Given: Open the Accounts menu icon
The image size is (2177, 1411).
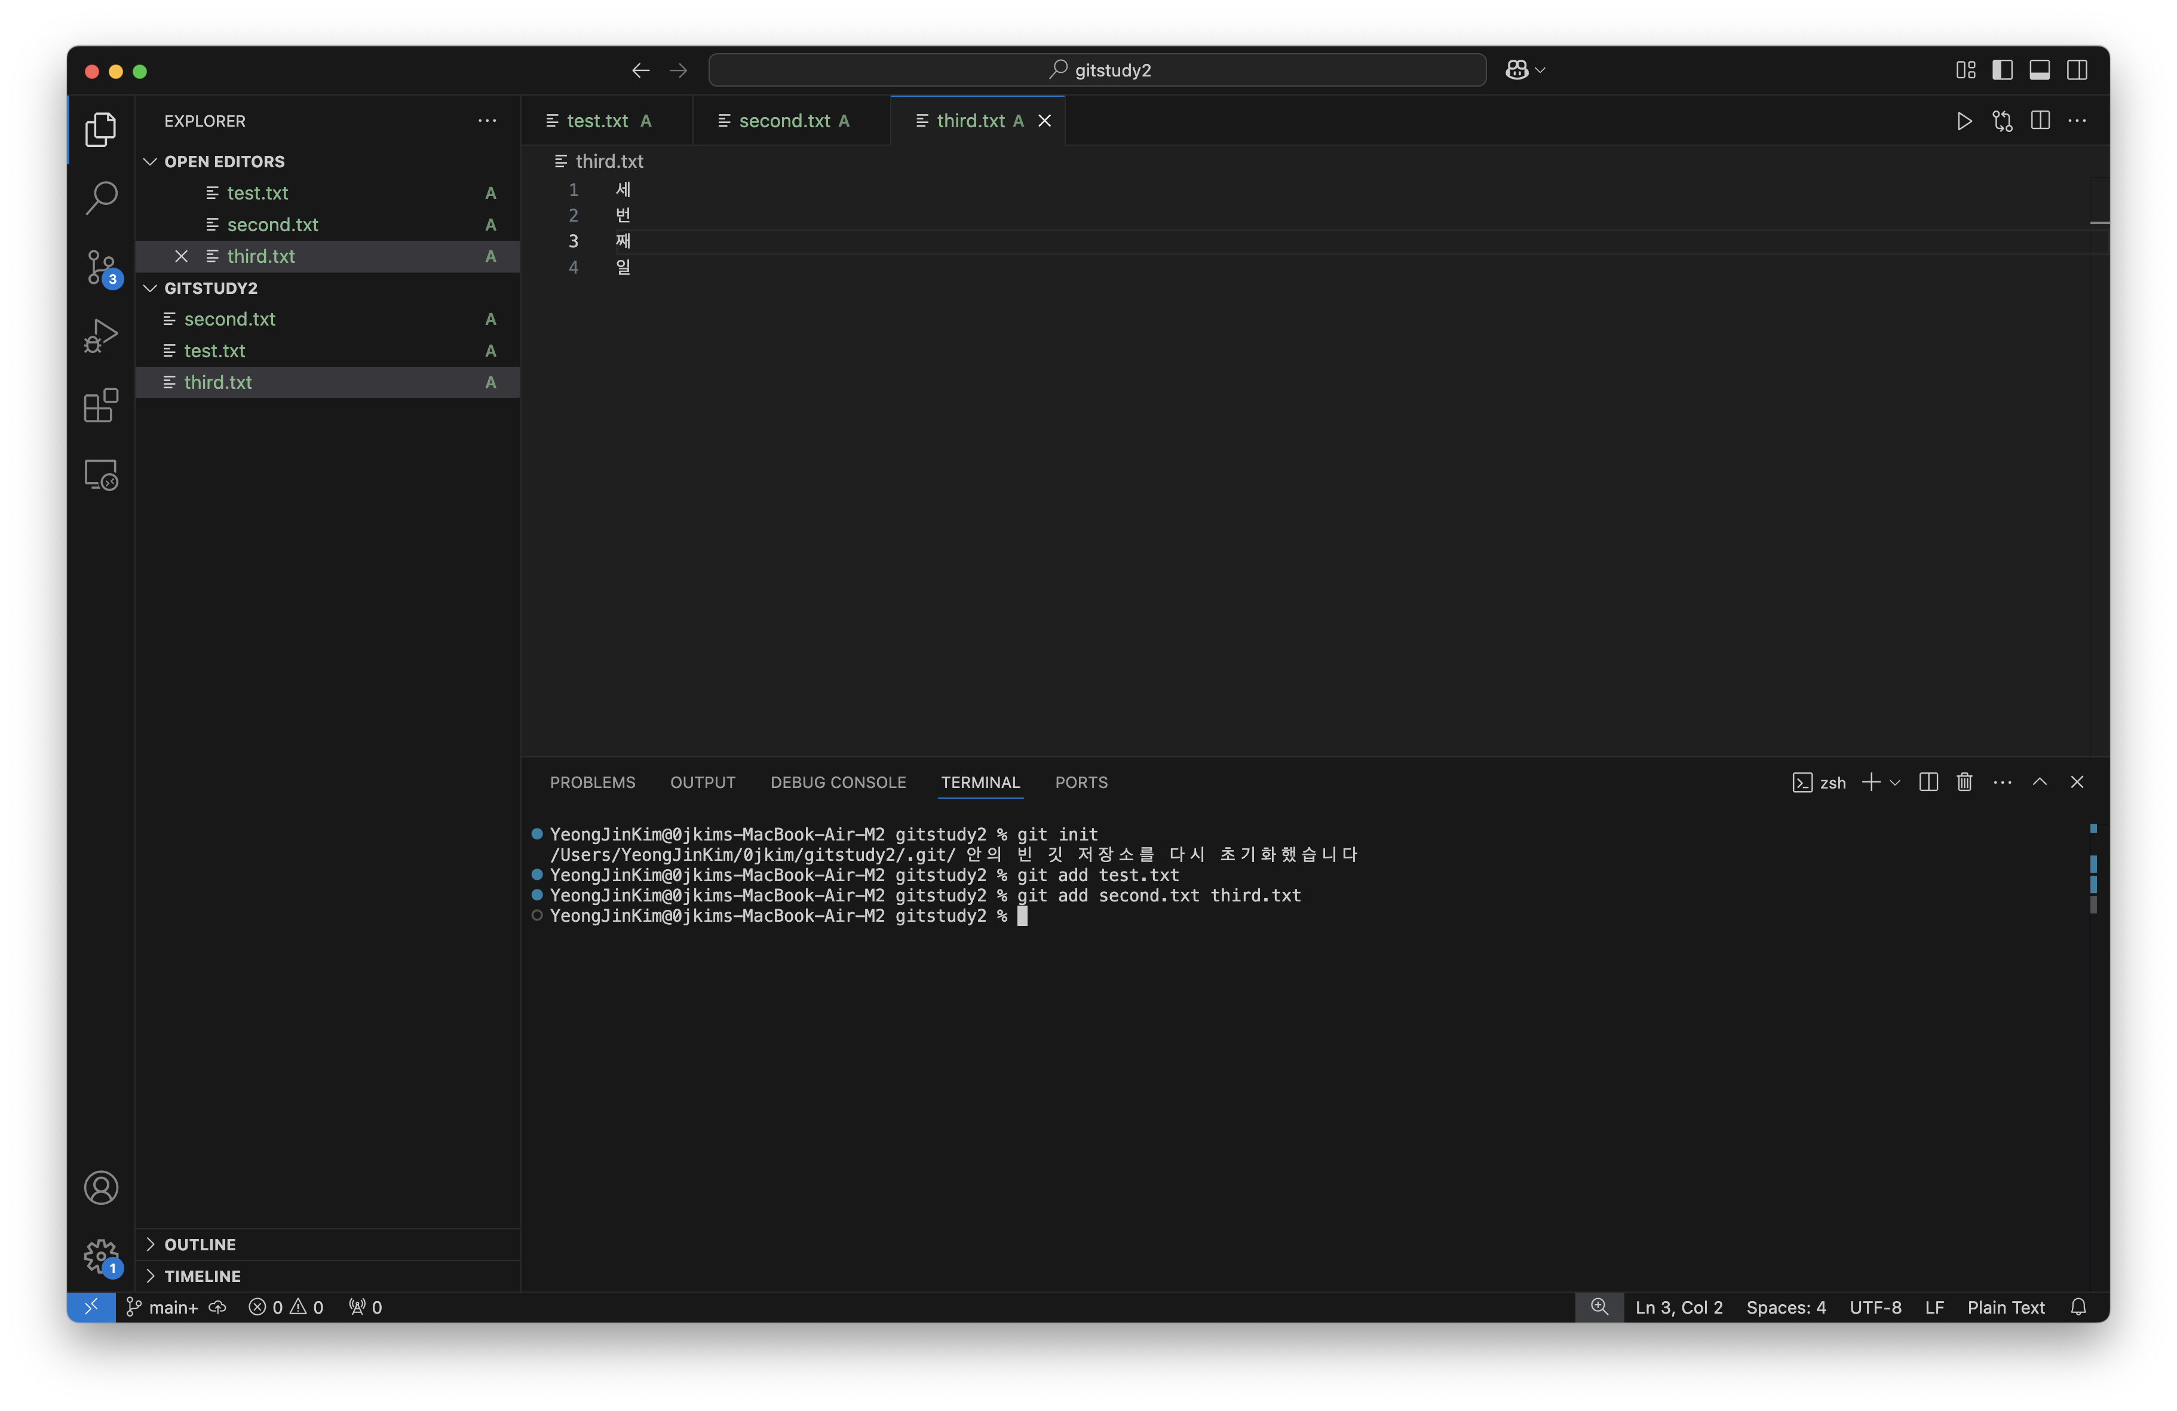Looking at the screenshot, I should [100, 1187].
